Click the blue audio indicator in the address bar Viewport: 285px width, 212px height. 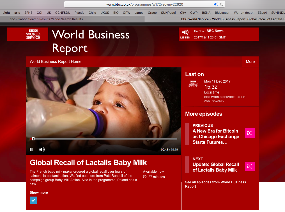point(216,4)
